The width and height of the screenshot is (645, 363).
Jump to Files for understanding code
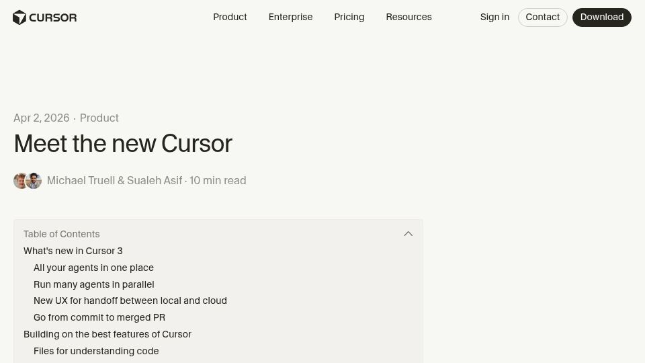(96, 351)
